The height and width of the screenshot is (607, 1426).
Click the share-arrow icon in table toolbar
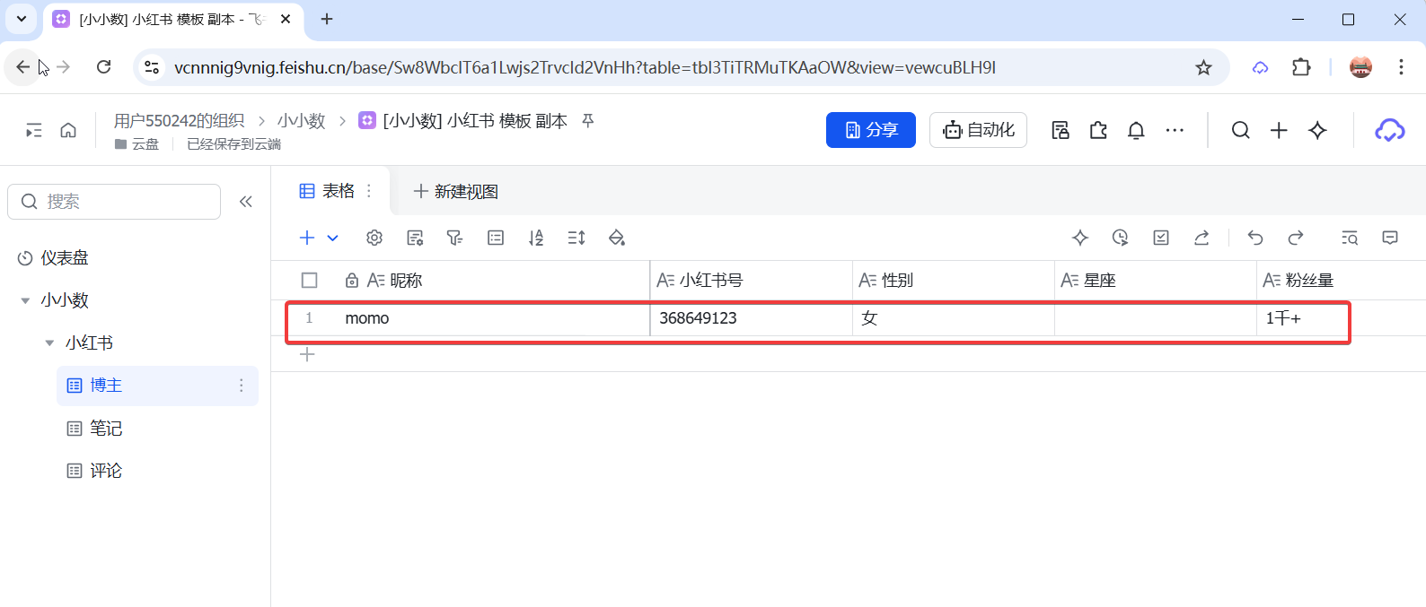coord(1202,238)
